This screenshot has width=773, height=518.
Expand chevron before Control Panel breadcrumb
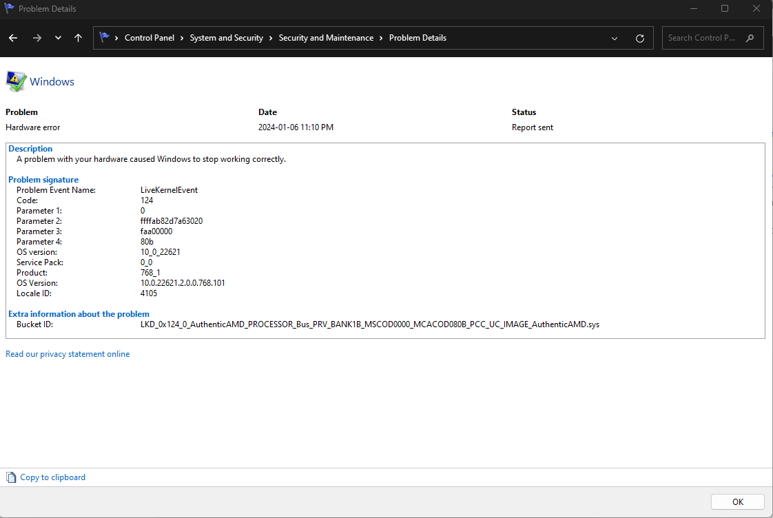[x=116, y=38]
